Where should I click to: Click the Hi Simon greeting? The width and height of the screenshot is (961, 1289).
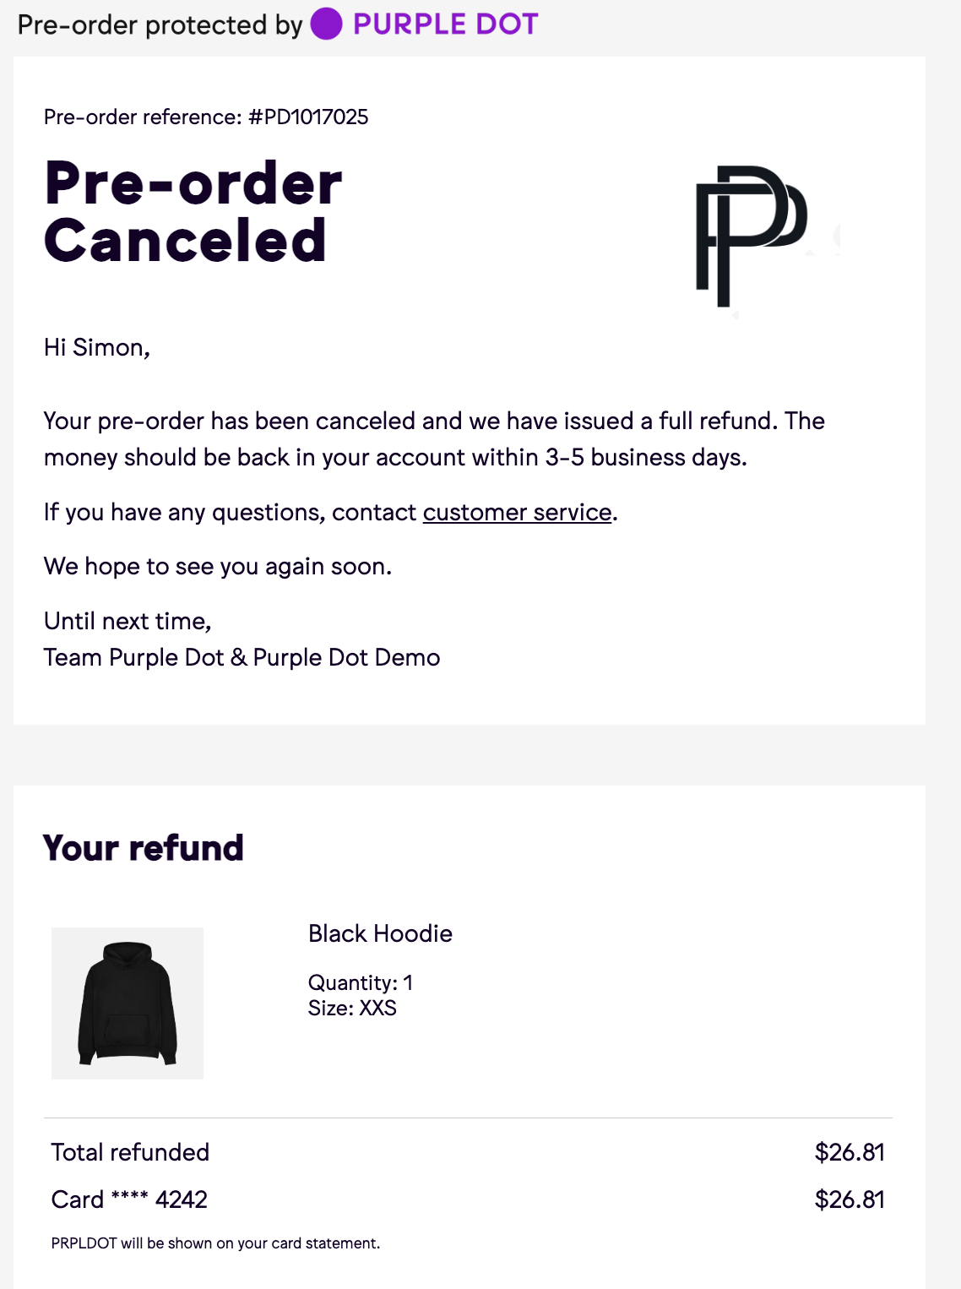(x=97, y=347)
